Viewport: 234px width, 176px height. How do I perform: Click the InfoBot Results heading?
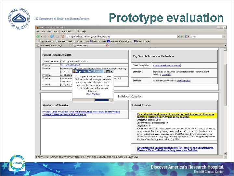(130, 96)
